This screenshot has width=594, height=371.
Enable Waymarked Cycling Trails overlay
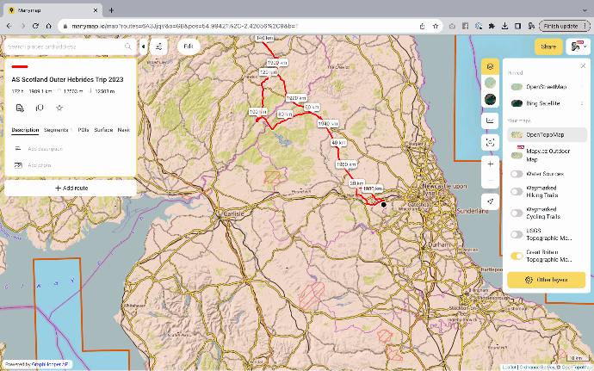point(517,213)
